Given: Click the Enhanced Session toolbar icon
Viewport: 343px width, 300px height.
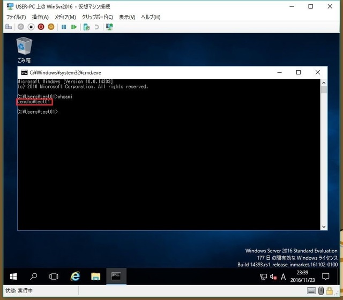Looking at the screenshot, I should coord(109,26).
